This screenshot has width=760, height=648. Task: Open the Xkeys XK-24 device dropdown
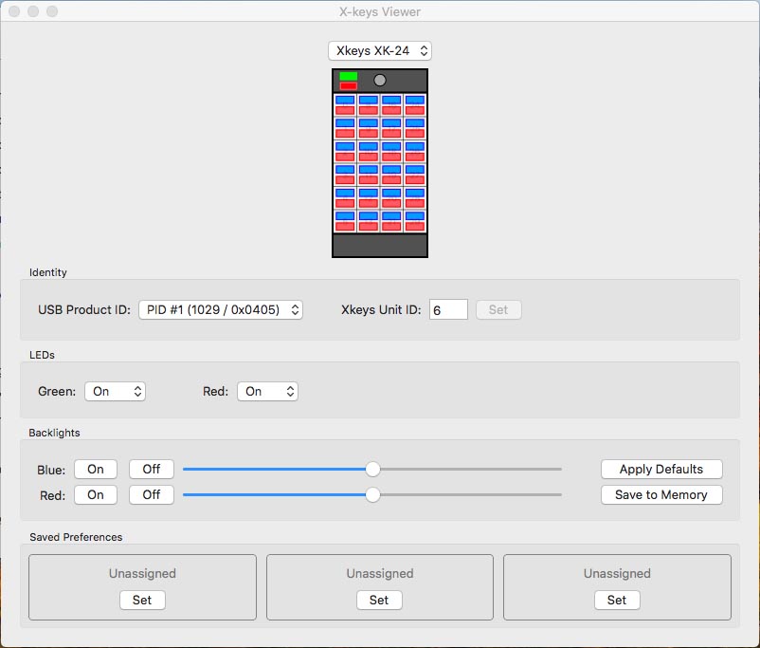[x=379, y=51]
